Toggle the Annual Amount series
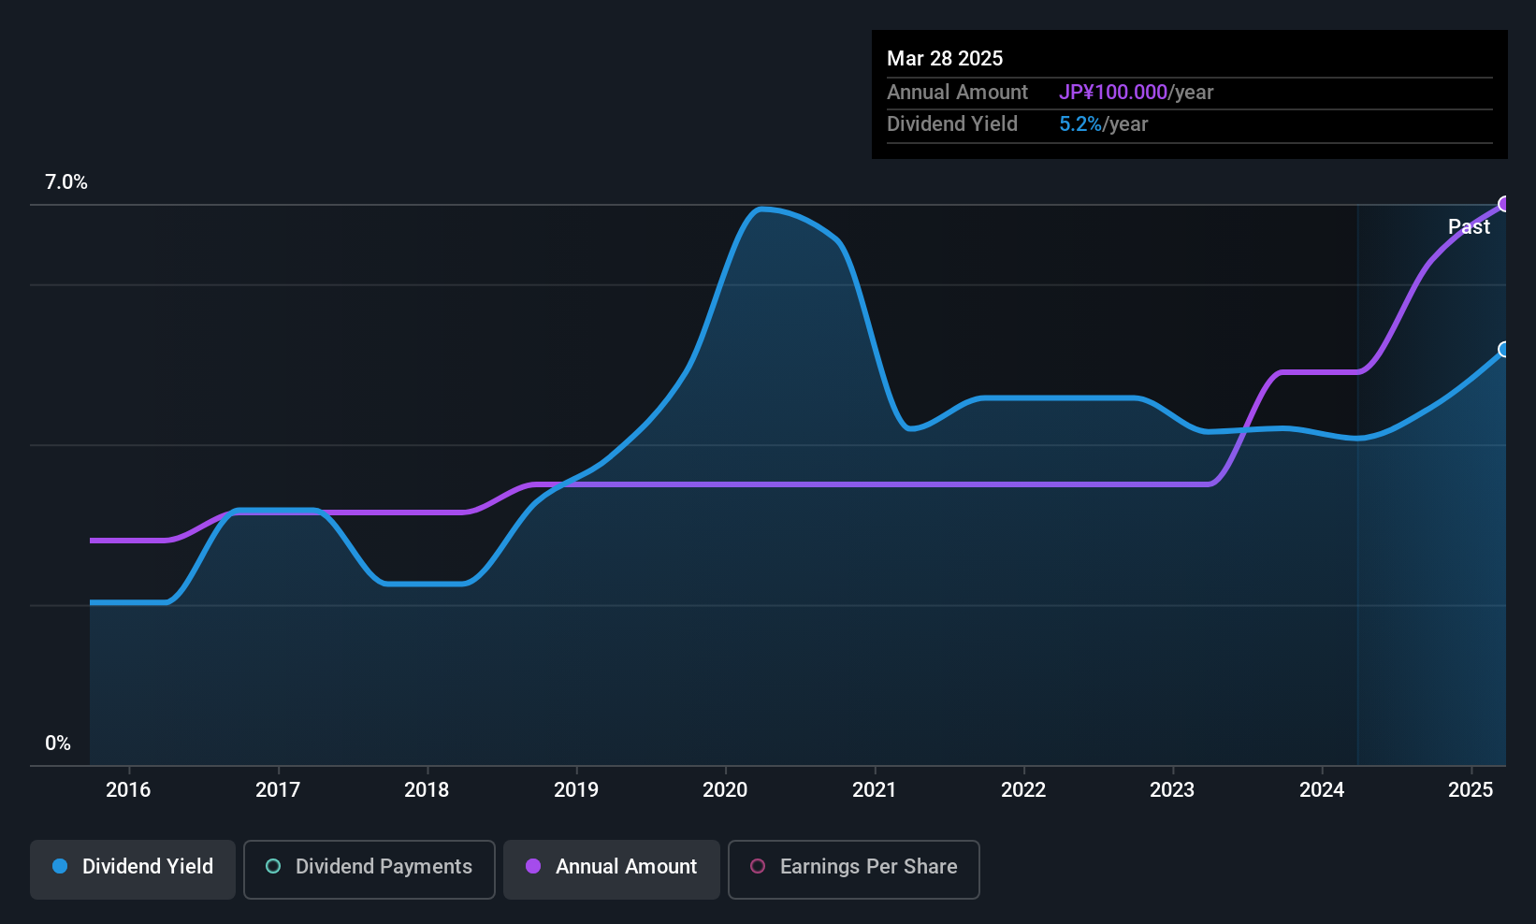 [x=612, y=869]
